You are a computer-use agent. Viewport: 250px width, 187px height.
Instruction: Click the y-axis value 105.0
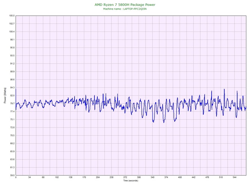pyautogui.click(x=12, y=16)
